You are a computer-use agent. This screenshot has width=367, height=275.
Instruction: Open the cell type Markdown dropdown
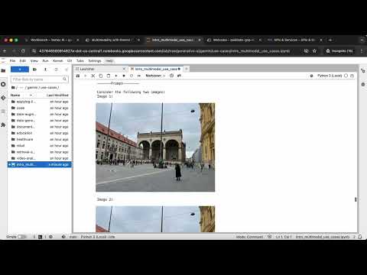tap(155, 76)
